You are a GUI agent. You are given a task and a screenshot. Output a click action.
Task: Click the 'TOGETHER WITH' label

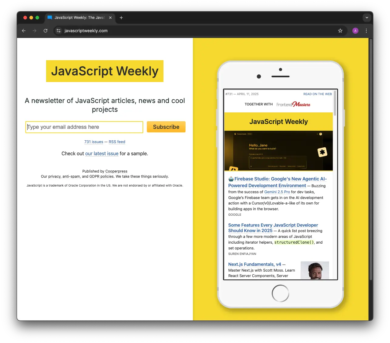[x=259, y=105]
